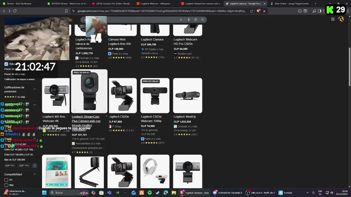Go forward using browser forward arrow
Image resolution: width=351 pixels, height=197 pixels.
[x=9, y=11]
